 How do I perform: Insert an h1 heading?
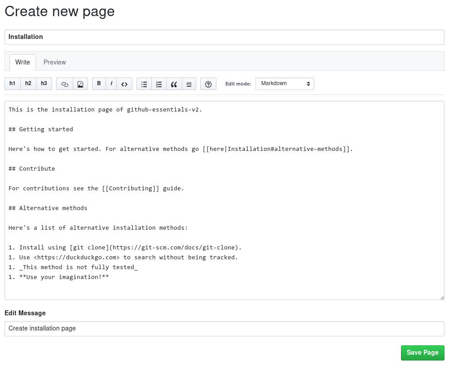13,84
